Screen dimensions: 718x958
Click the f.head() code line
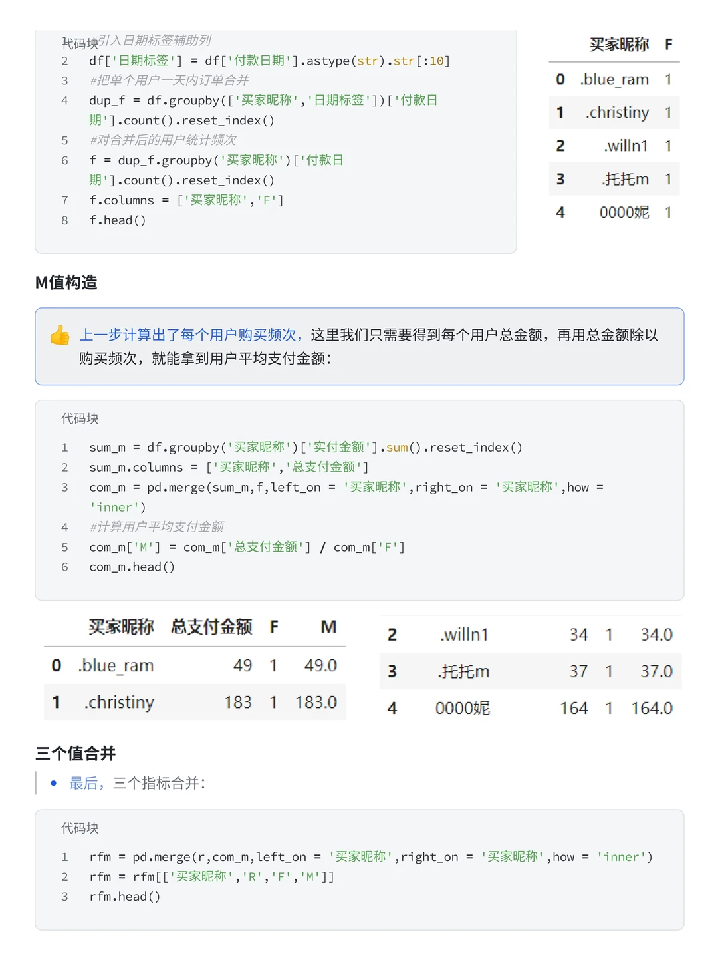pyautogui.click(x=119, y=220)
